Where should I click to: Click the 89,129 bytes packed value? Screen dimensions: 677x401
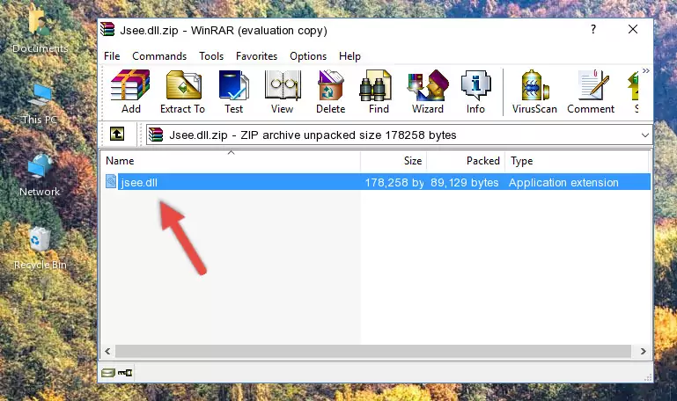coord(464,182)
